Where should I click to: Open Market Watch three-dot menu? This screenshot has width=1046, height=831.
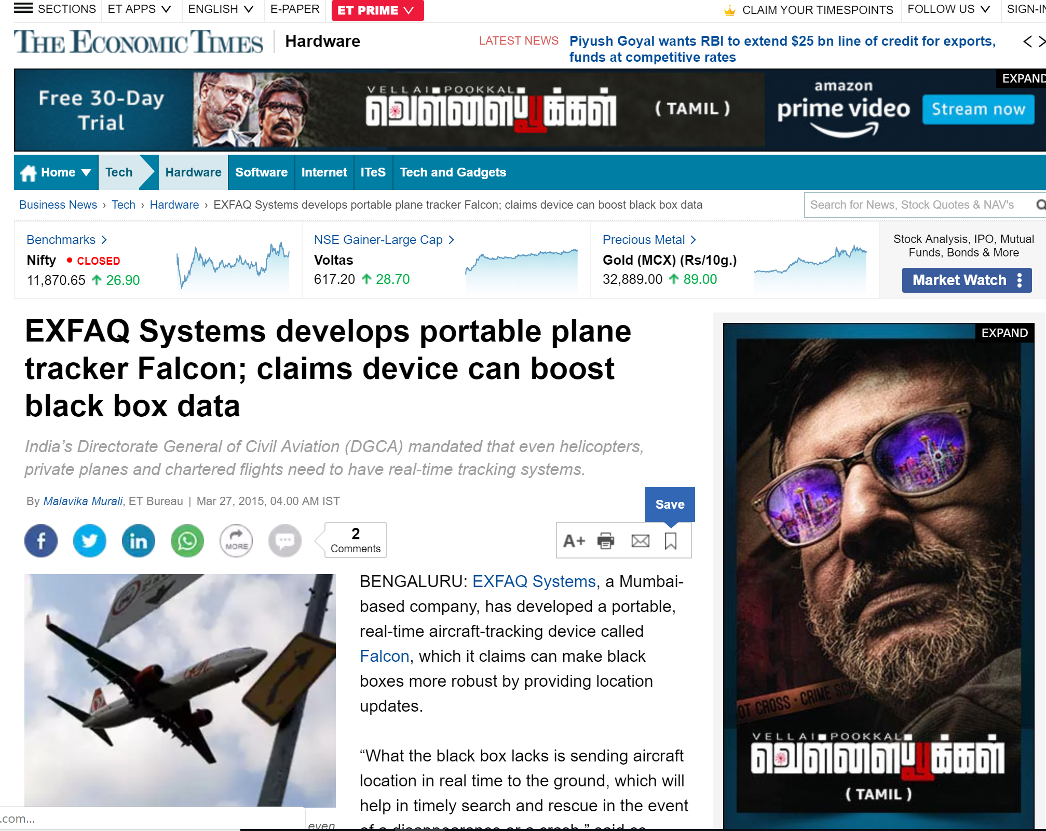(x=1020, y=280)
